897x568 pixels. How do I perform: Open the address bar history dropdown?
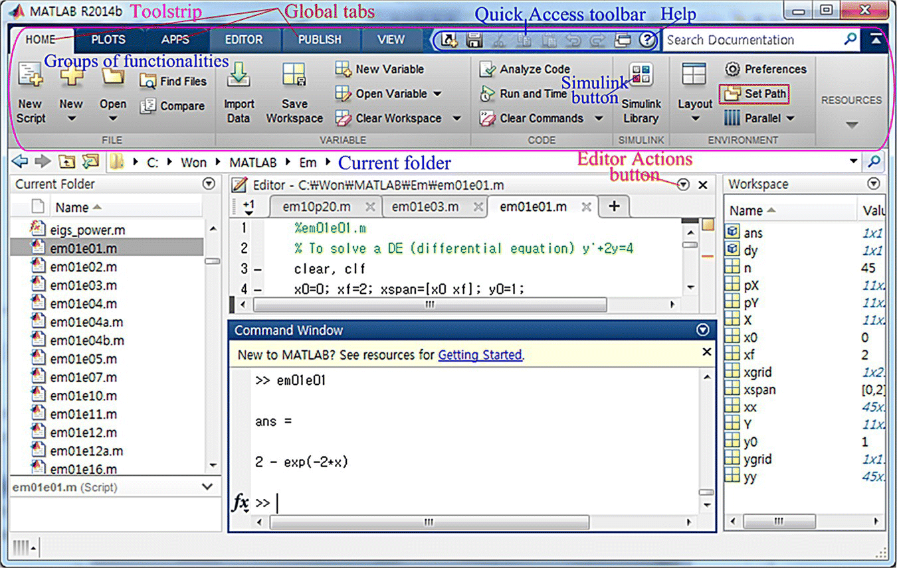854,161
